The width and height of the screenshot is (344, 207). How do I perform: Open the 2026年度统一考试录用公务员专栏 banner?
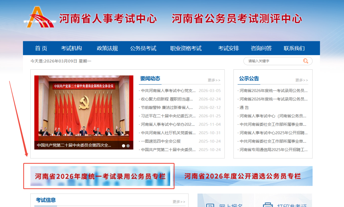[100, 176]
